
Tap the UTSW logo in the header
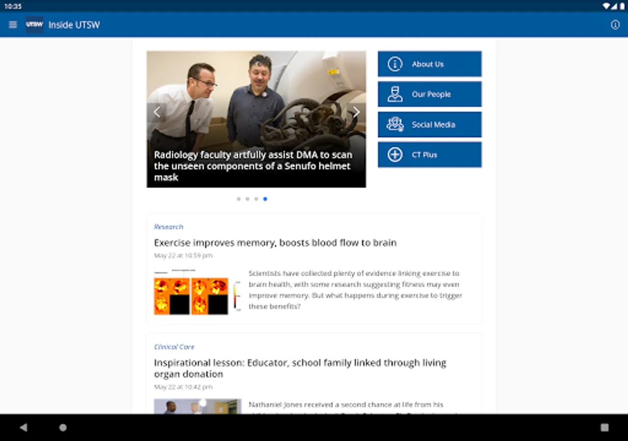click(x=34, y=24)
